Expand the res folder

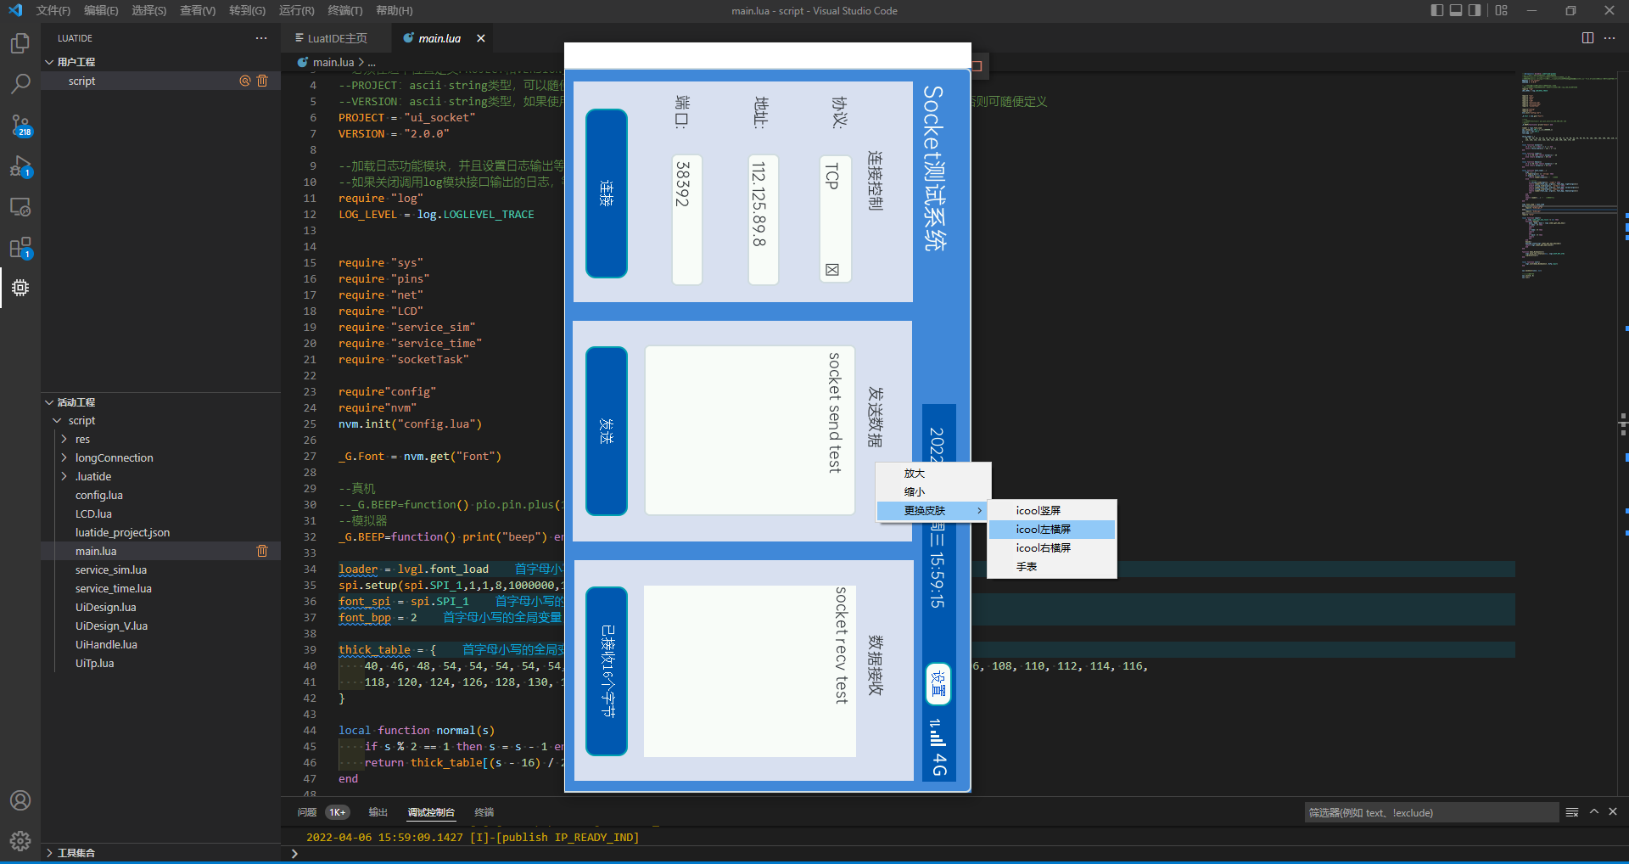[64, 440]
